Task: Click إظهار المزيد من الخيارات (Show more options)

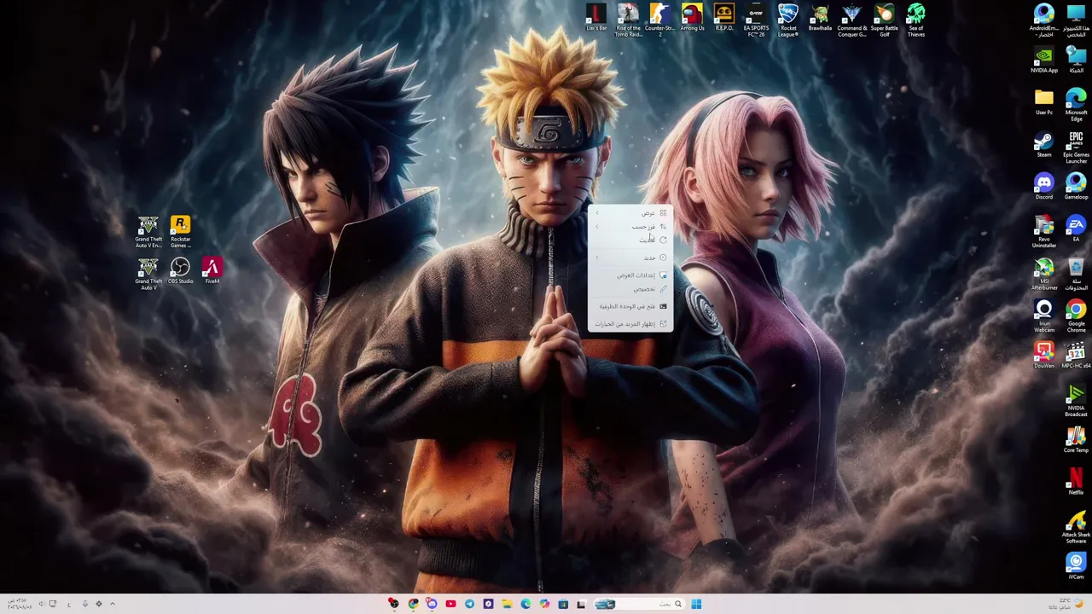Action: (x=630, y=324)
